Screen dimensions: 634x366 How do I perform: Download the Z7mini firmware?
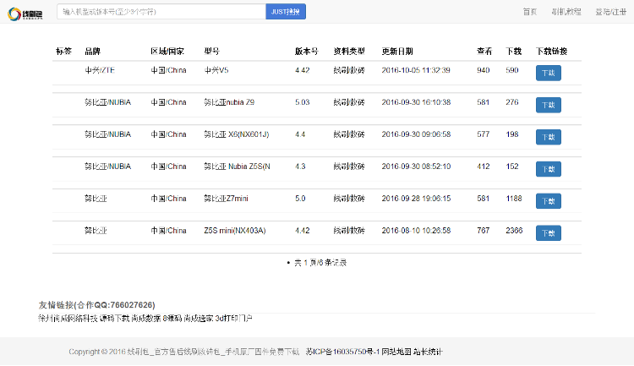[x=549, y=201]
